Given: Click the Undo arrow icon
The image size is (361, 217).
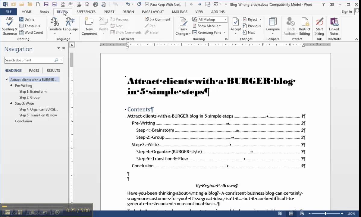Looking at the screenshot, I should tap(128, 4).
